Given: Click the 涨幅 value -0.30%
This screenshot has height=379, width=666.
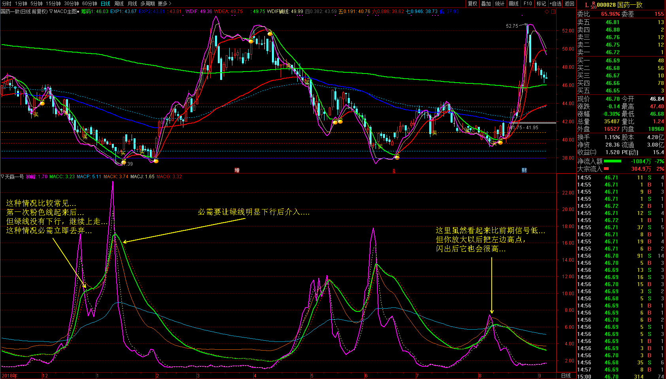Looking at the screenshot, I should (x=611, y=114).
